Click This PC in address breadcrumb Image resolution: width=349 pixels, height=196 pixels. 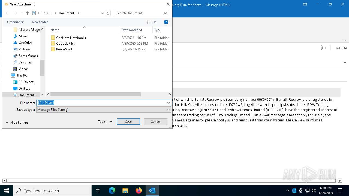click(x=47, y=13)
